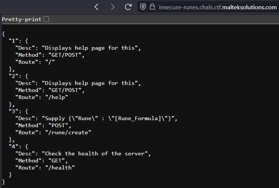Click the "Check the health of the server" text
This screenshot has width=279, height=188.
(x=95, y=154)
